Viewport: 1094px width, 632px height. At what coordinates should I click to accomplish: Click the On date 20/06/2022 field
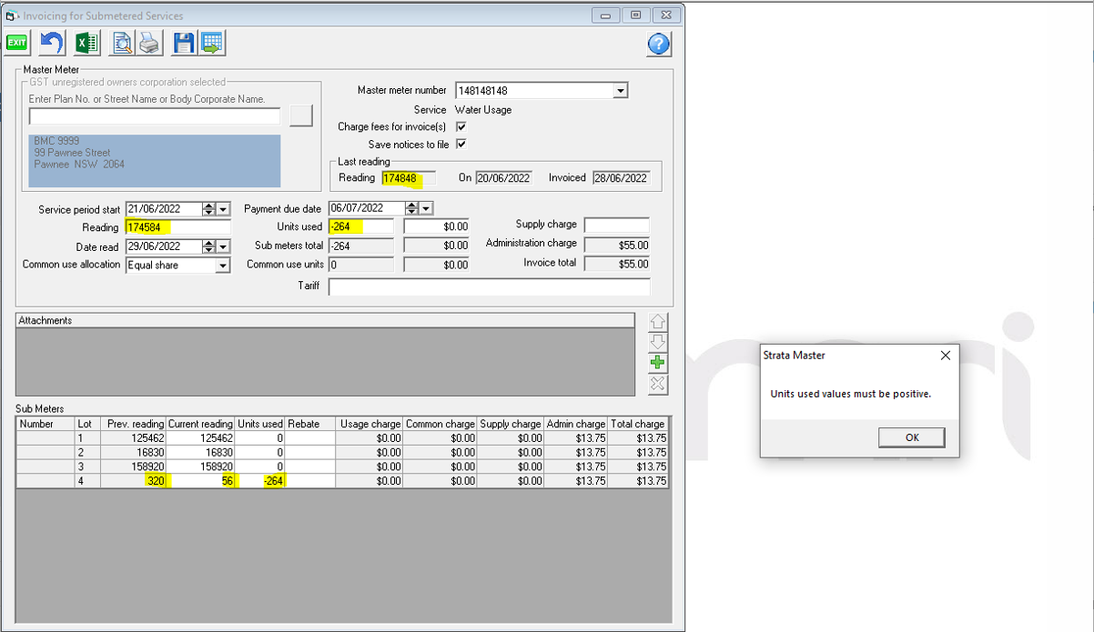[x=503, y=178]
